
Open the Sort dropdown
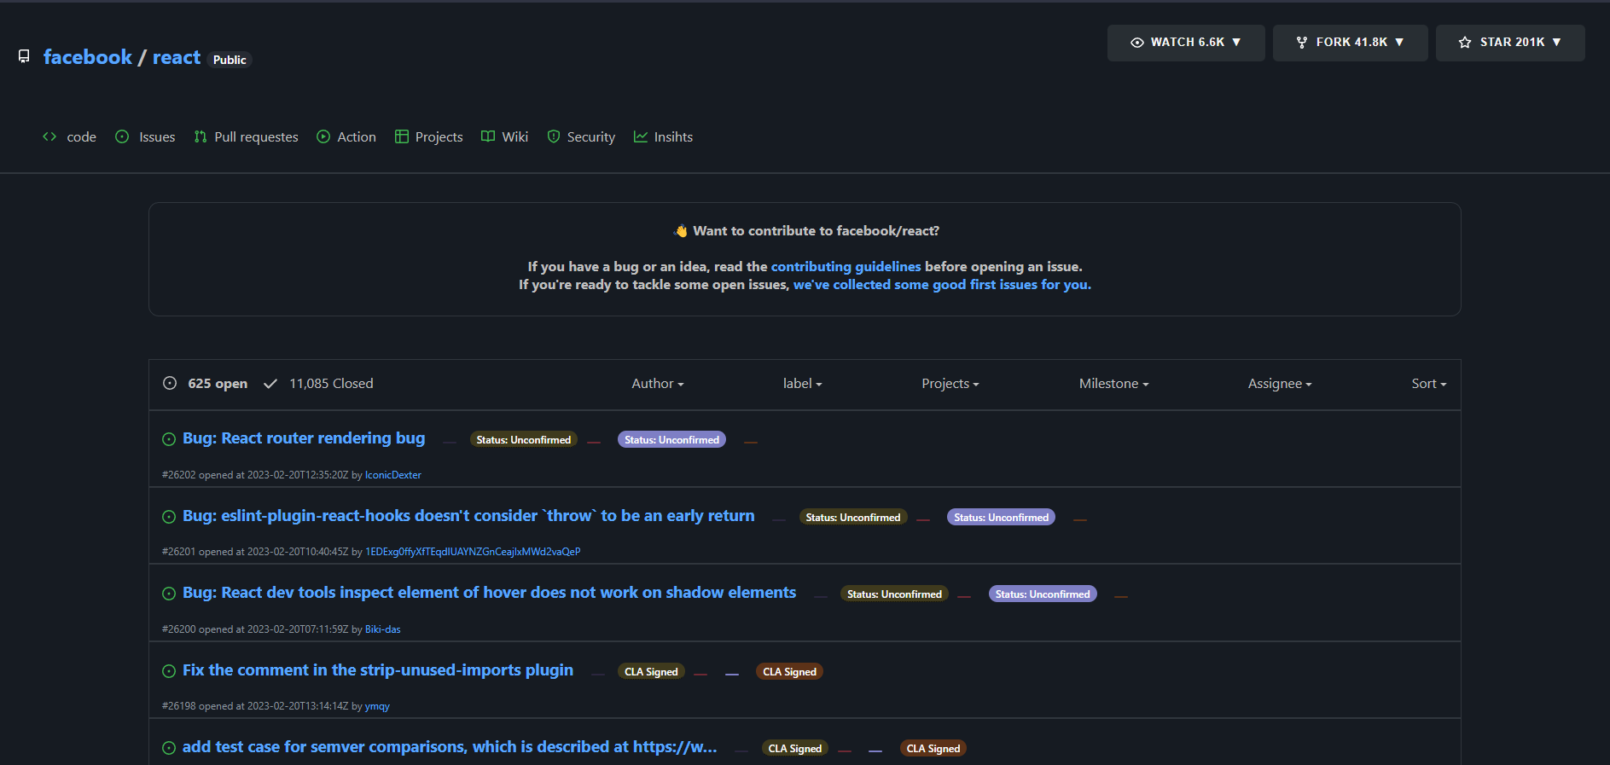click(x=1429, y=384)
